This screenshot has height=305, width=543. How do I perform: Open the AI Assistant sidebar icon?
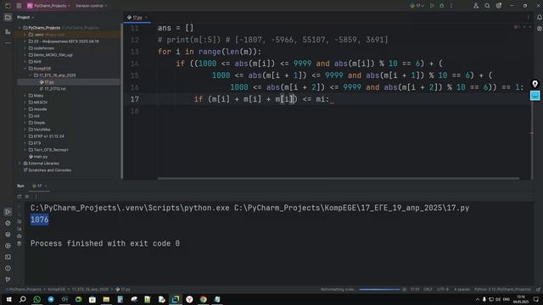click(x=540, y=29)
